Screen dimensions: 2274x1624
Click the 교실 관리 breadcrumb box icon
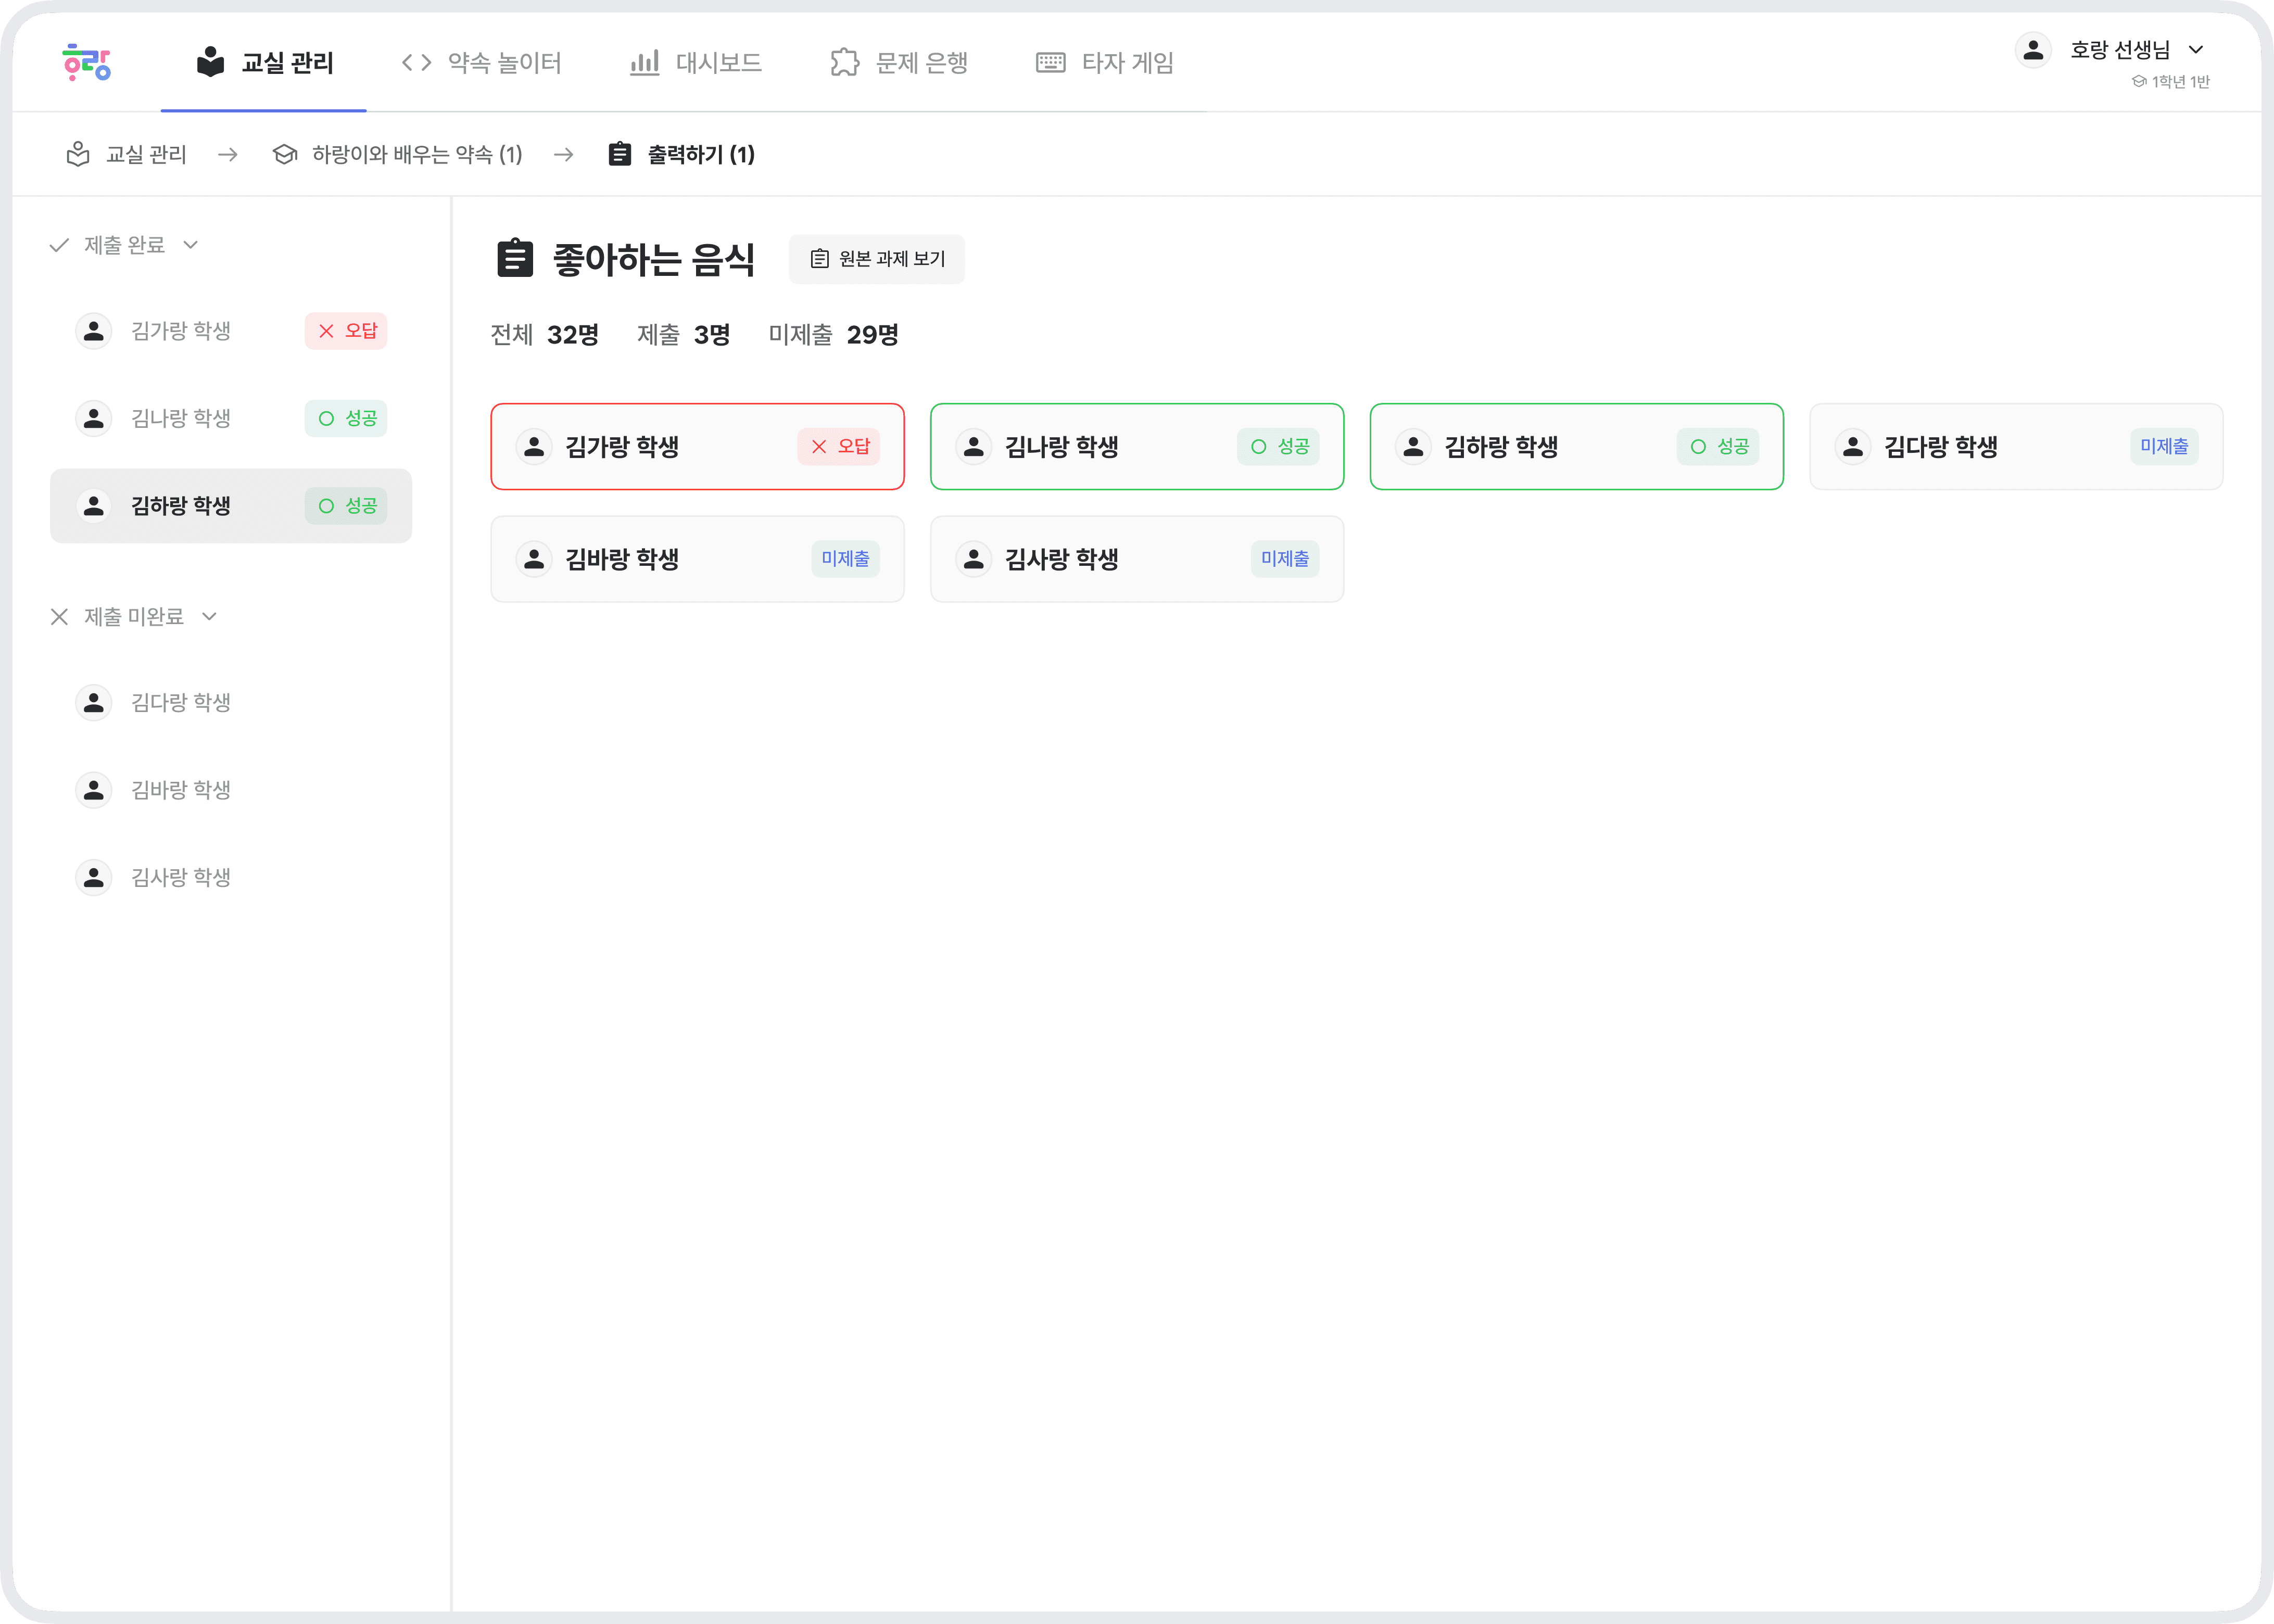pos(78,154)
